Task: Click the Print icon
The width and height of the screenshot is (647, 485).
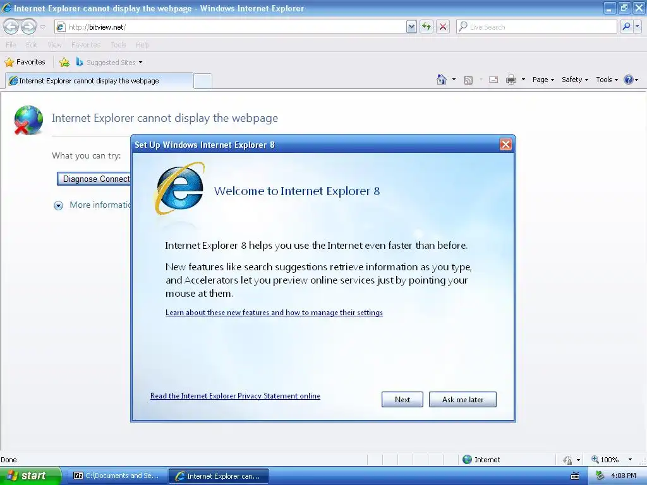Action: click(511, 80)
